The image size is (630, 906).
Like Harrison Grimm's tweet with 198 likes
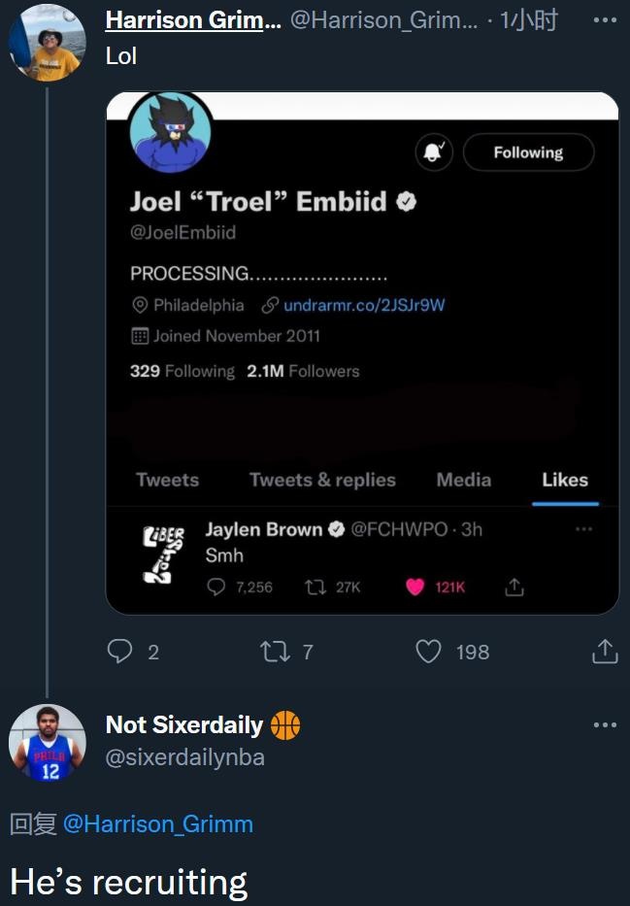tap(428, 652)
